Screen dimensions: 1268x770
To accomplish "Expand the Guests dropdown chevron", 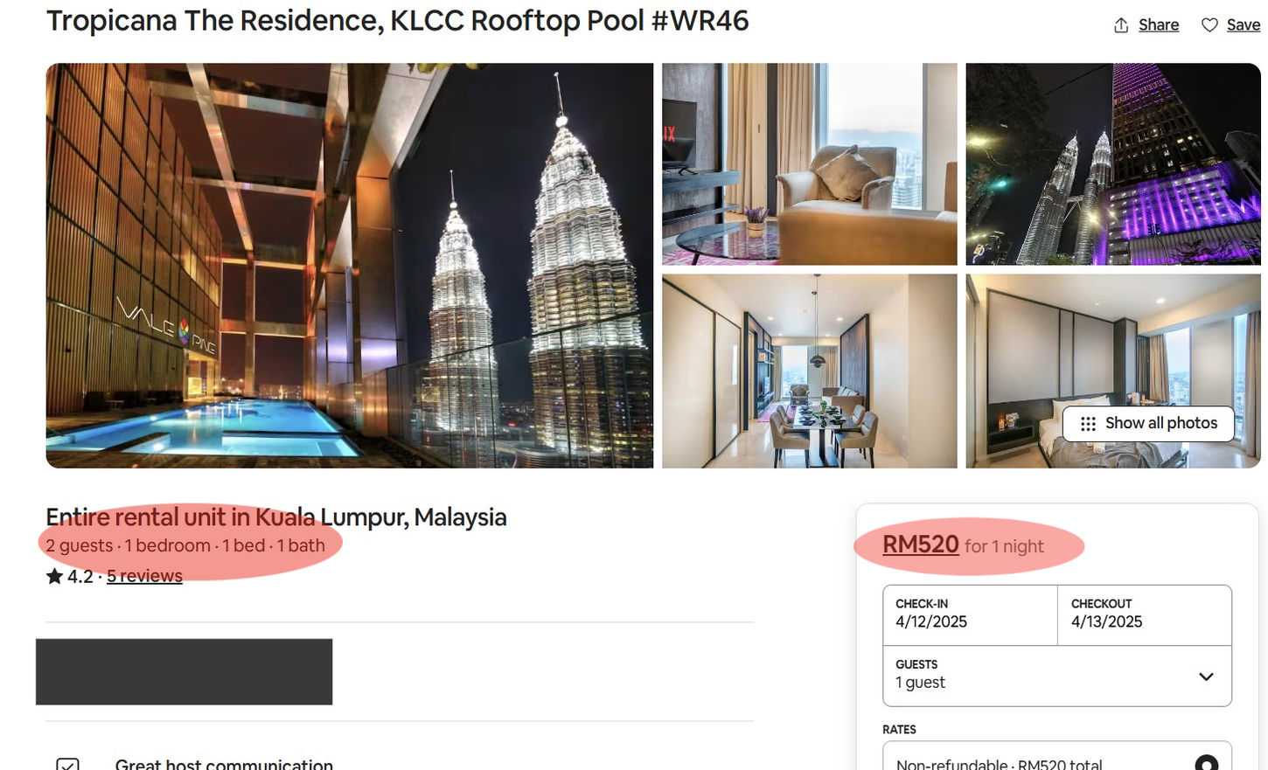I will [x=1206, y=676].
